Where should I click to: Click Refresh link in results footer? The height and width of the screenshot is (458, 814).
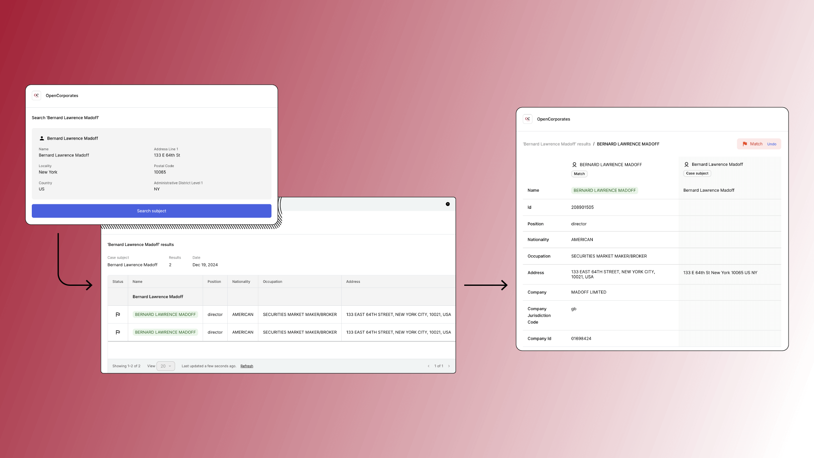pyautogui.click(x=247, y=366)
